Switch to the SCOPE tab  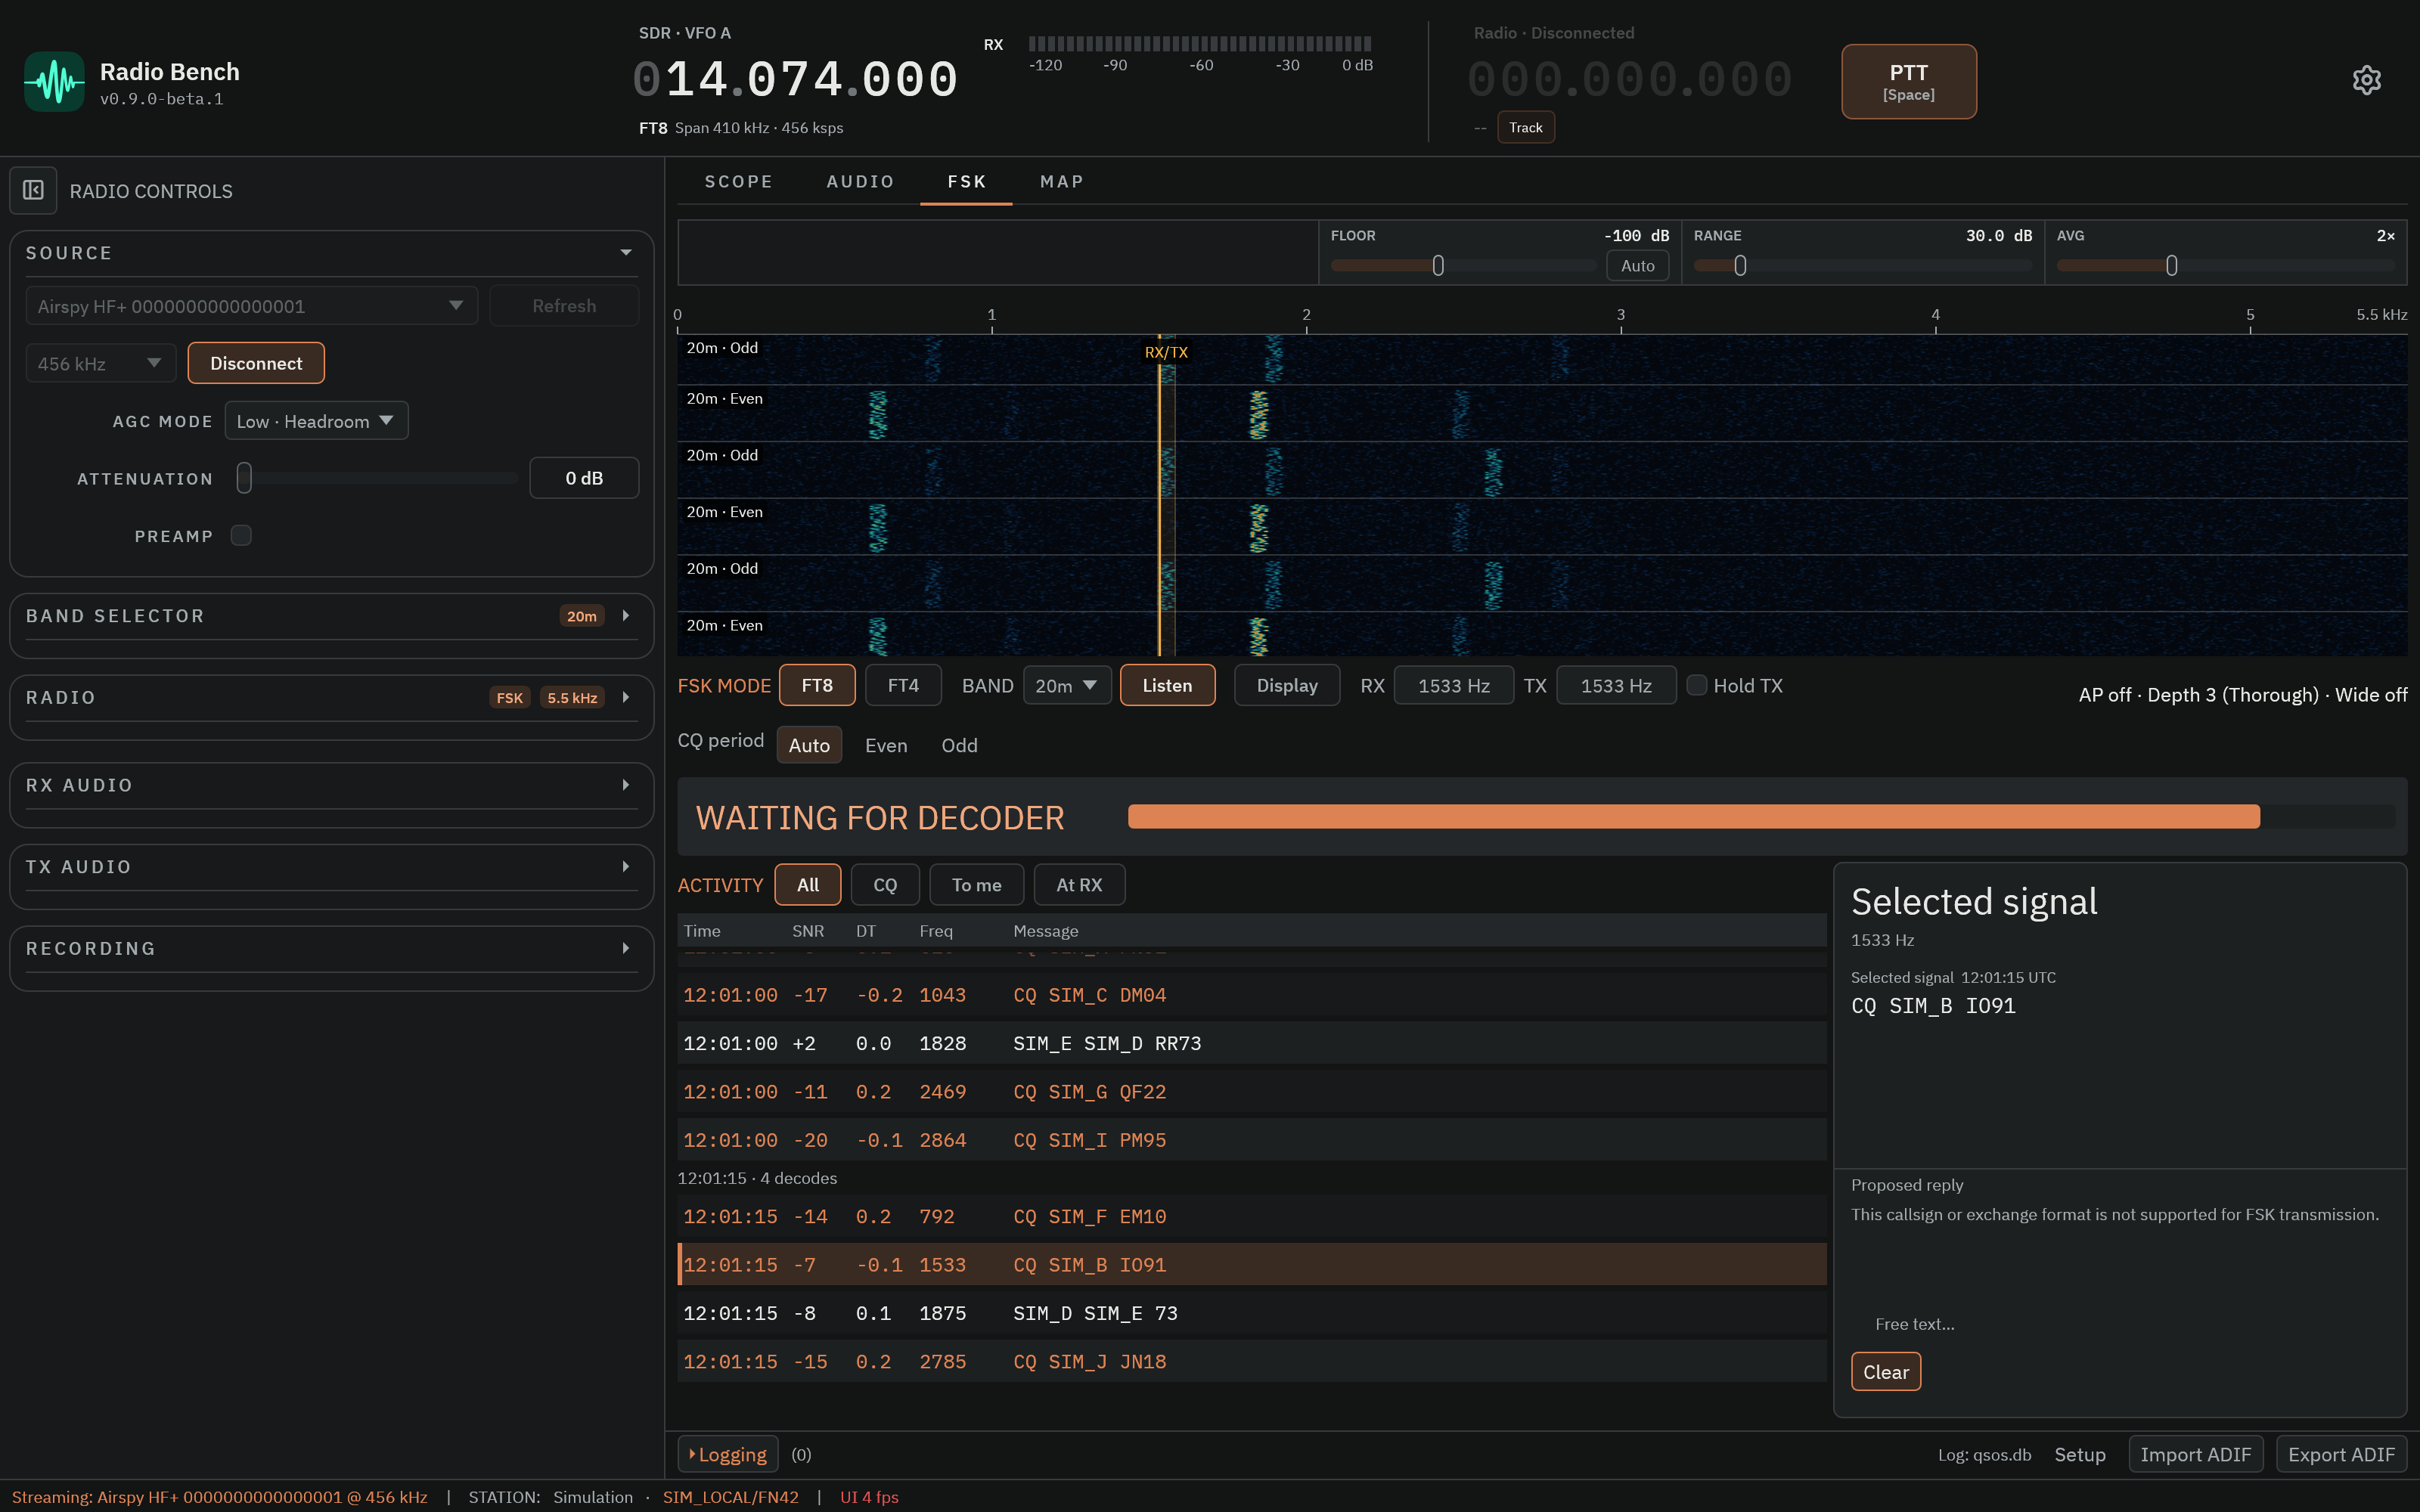point(739,182)
